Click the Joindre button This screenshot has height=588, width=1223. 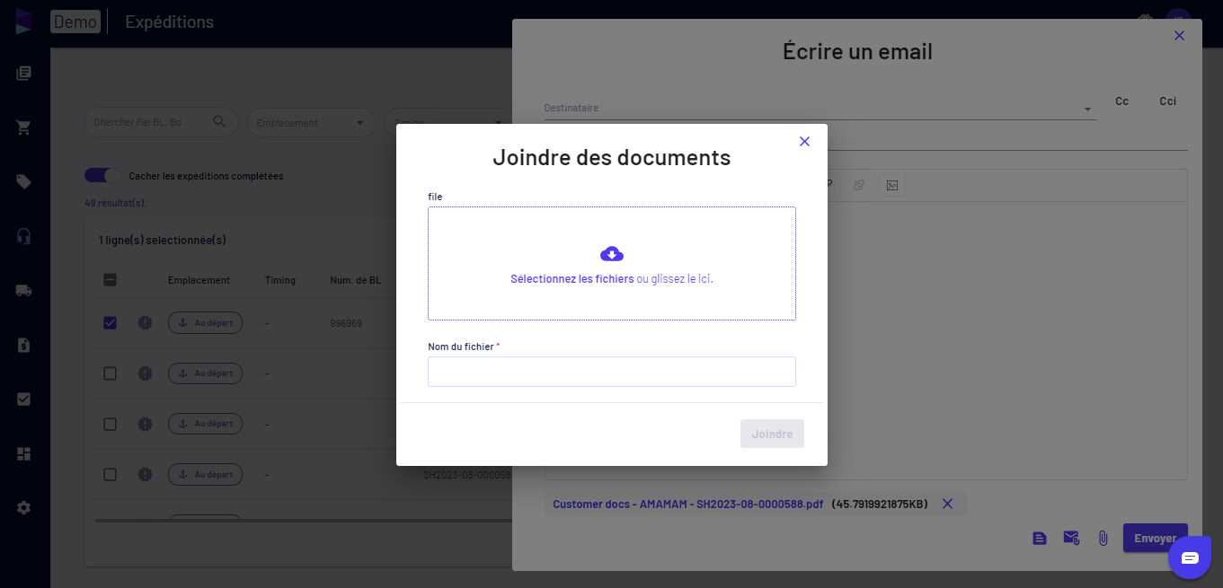click(x=772, y=434)
